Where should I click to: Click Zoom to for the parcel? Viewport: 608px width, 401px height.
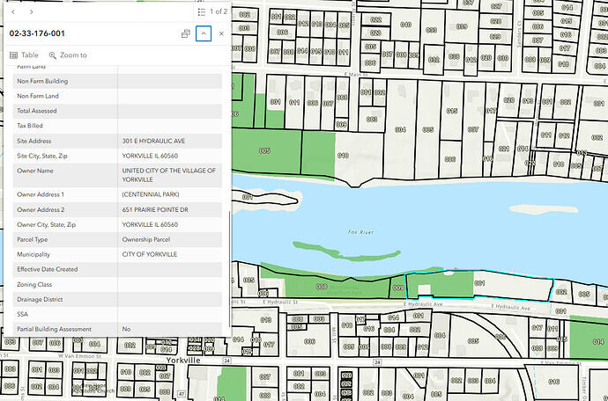(x=68, y=55)
